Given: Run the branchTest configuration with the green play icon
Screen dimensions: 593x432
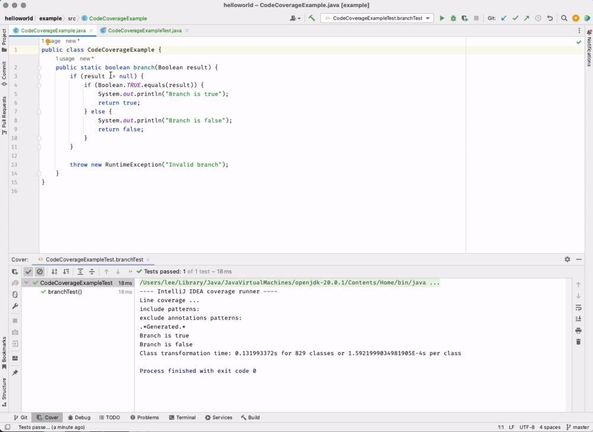Looking at the screenshot, I should point(442,18).
